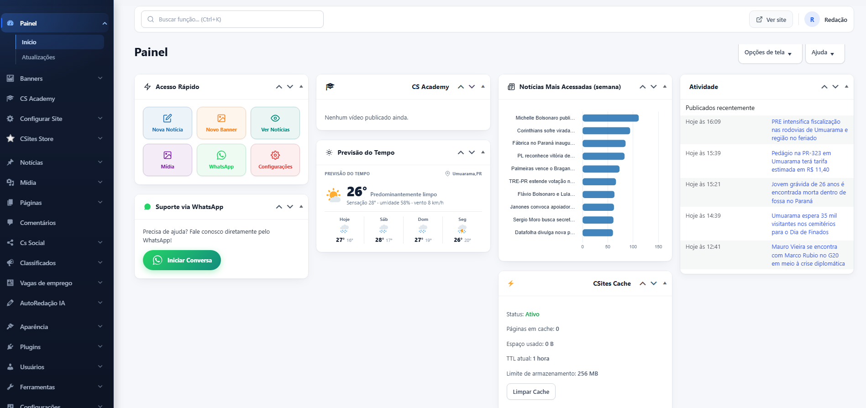
Task: Open the Ajuda dropdown
Action: tap(824, 53)
